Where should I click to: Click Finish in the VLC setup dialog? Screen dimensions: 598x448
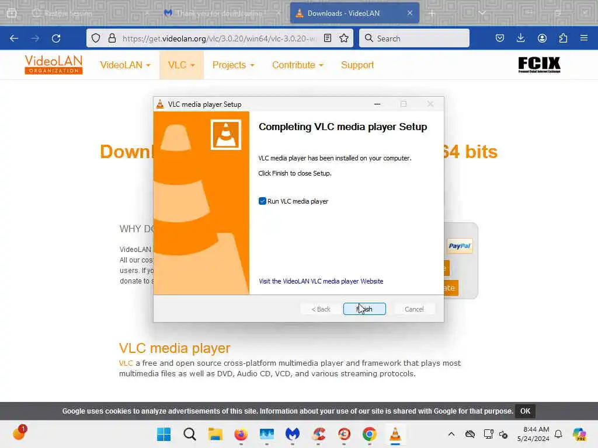(x=364, y=309)
